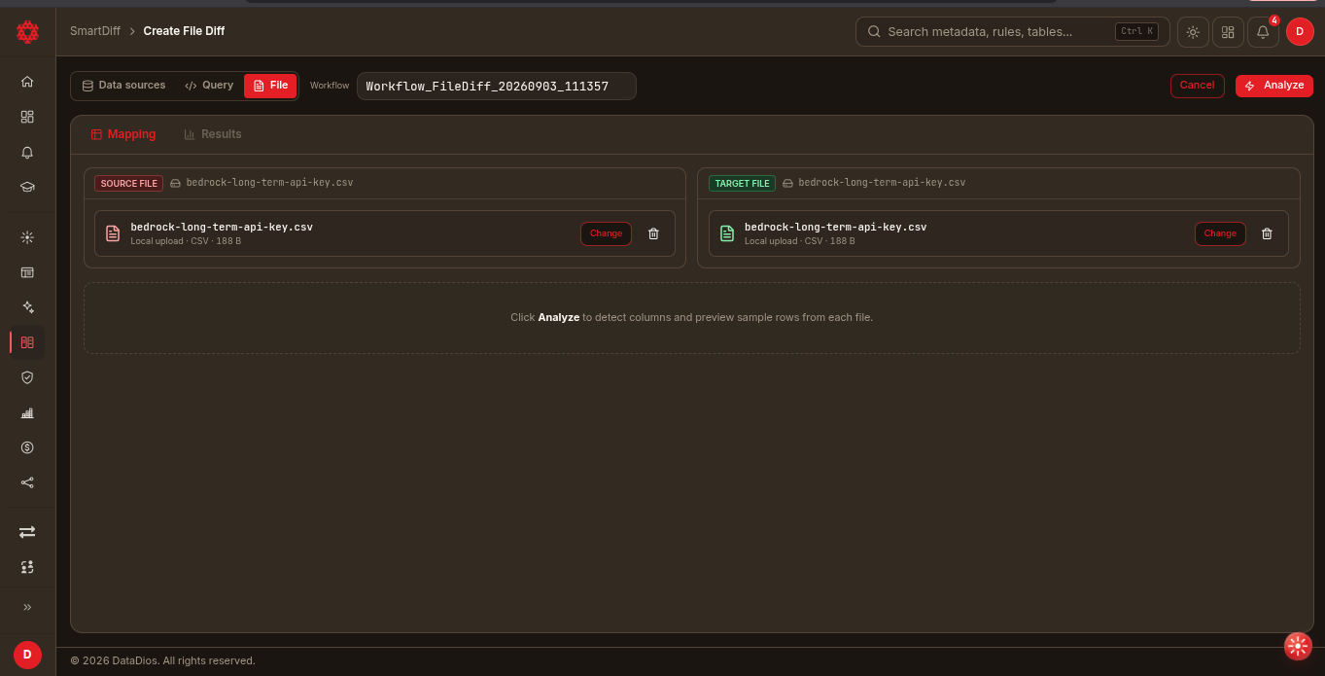This screenshot has width=1325, height=676.
Task: Switch to the Query mode
Action: (209, 86)
